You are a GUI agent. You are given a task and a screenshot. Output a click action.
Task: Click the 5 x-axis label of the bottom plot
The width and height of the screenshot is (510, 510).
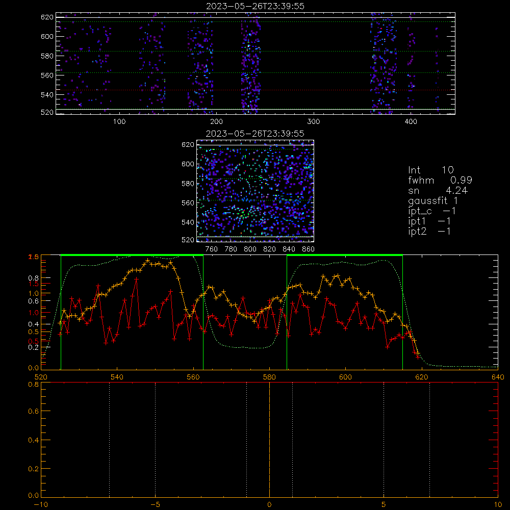[384, 505]
